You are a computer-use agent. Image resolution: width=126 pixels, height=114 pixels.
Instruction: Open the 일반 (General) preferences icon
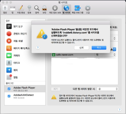pyautogui.click(x=5, y=8)
